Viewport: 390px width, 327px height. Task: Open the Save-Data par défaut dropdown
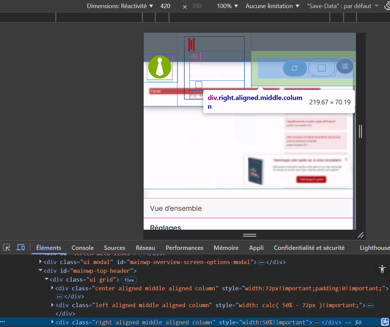(342, 6)
